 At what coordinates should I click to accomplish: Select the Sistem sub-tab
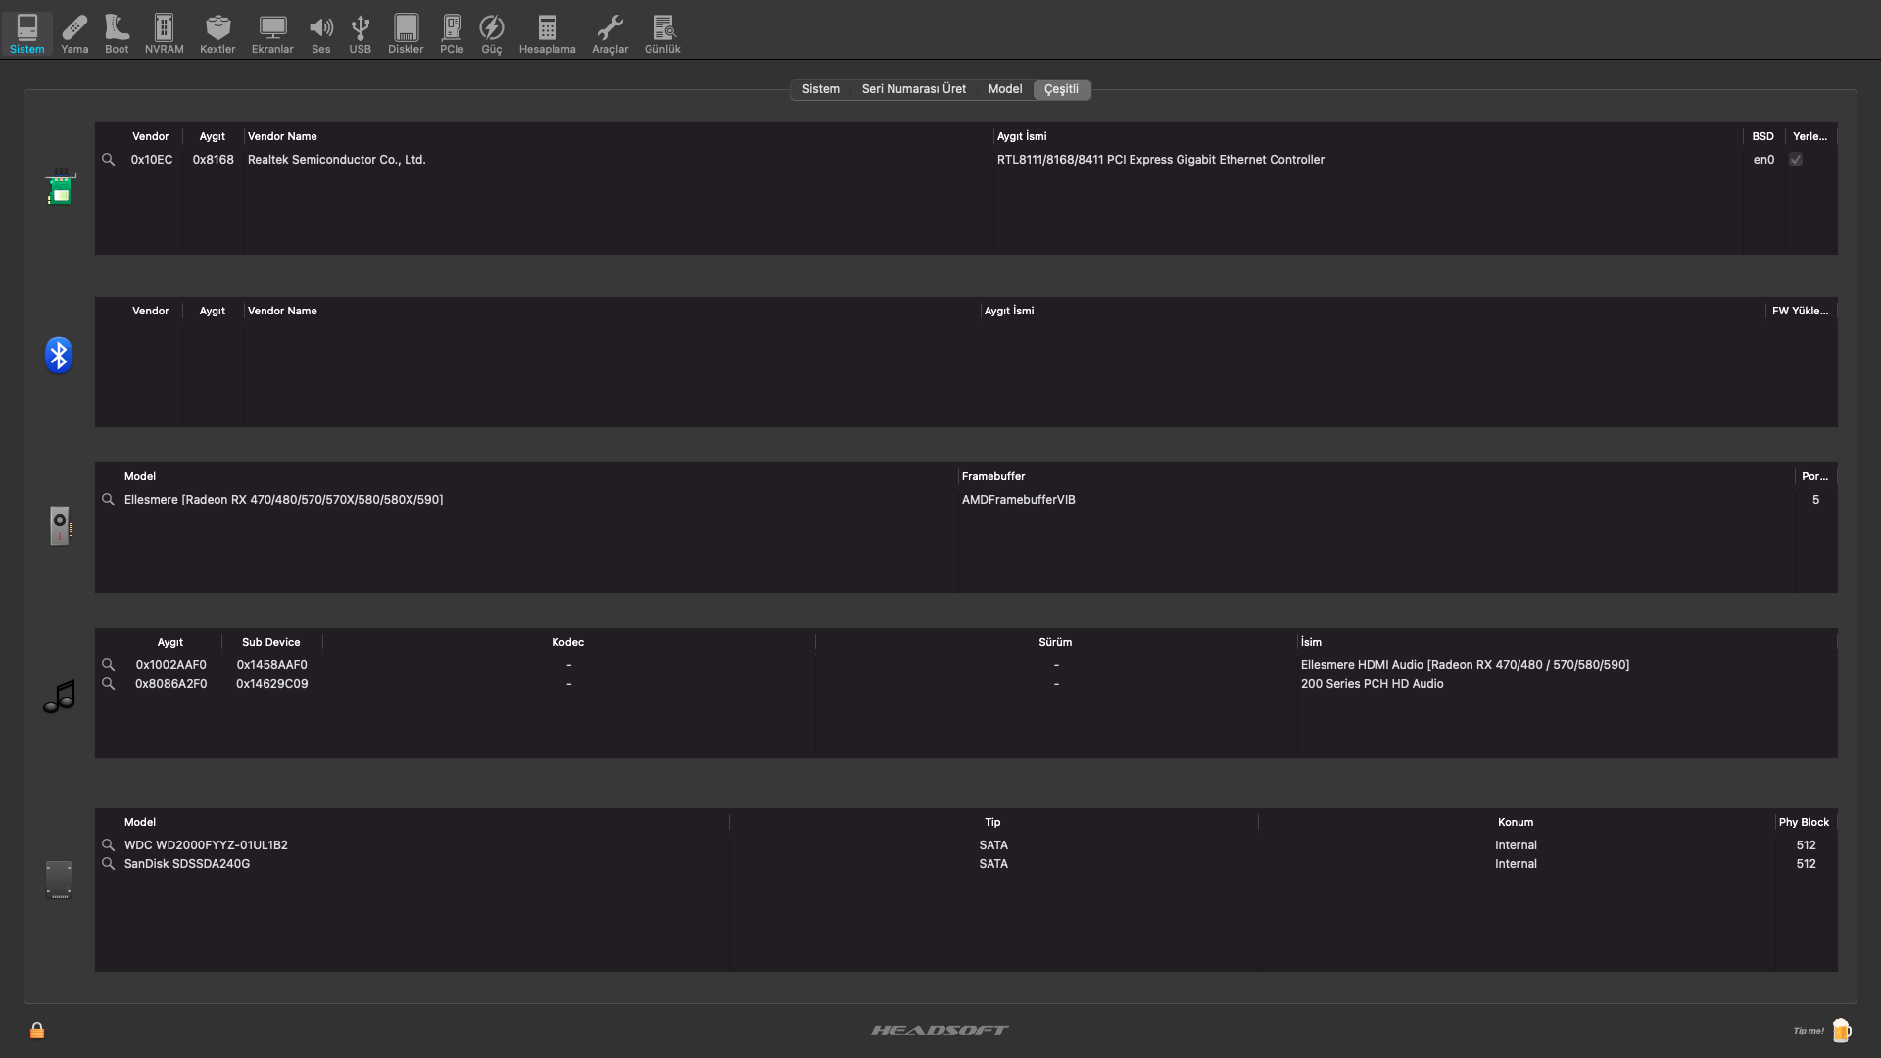point(820,89)
